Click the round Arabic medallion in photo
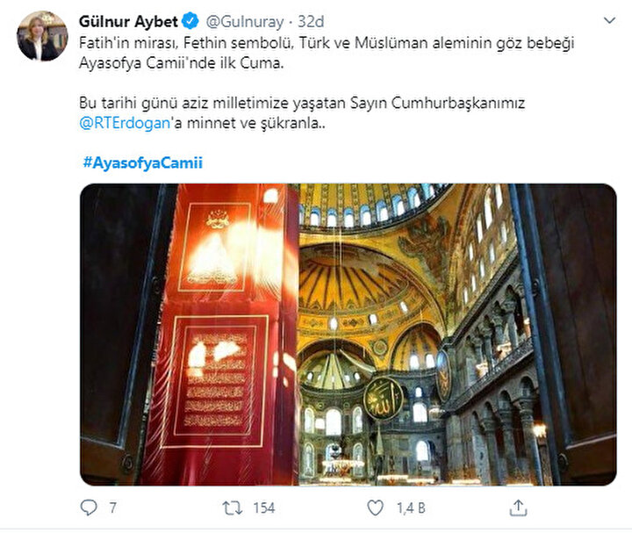The width and height of the screenshot is (632, 533). tap(384, 399)
